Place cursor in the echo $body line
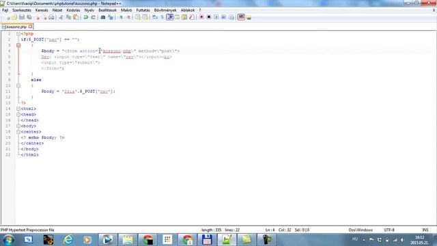This screenshot has height=246, width=437. [x=42, y=137]
